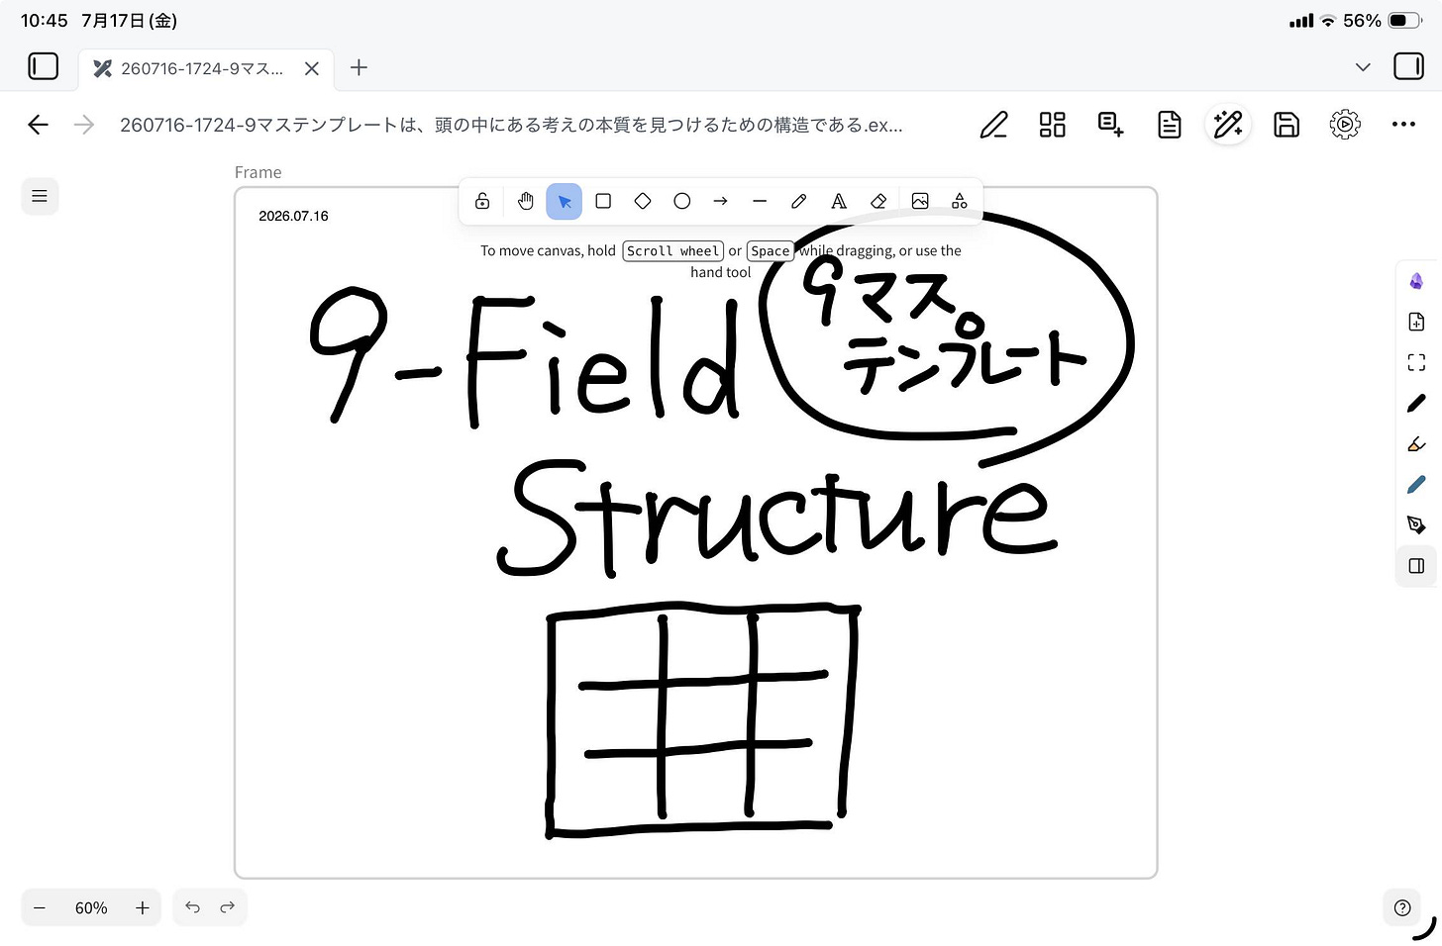Select the Line drawing tool
Screen dimensions: 1442x946
(x=760, y=202)
